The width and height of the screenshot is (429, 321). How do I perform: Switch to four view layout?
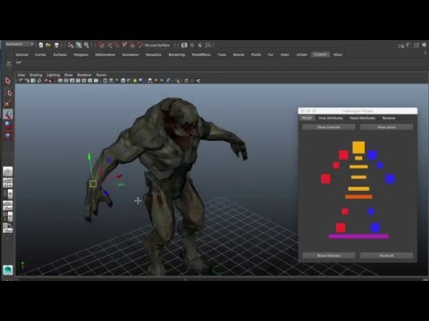pos(8,183)
